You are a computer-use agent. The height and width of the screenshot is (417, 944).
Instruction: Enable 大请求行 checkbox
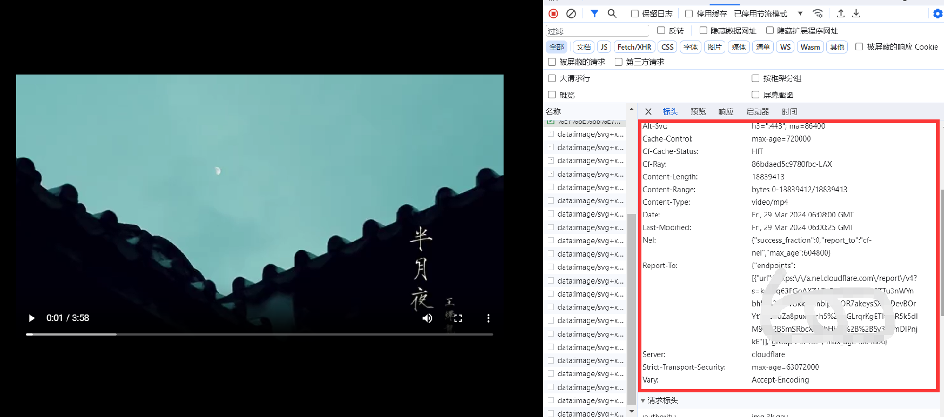click(x=552, y=78)
